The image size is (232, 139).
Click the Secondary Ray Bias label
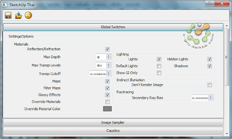tap(148, 98)
